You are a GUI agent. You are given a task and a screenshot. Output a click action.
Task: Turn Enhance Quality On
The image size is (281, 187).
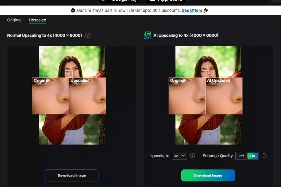(253, 156)
